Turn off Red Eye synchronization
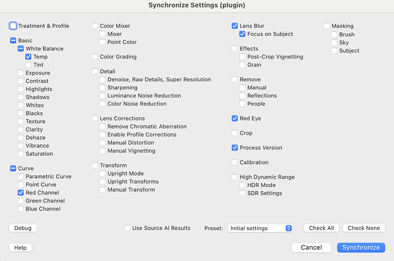394x261 pixels. tap(235, 119)
